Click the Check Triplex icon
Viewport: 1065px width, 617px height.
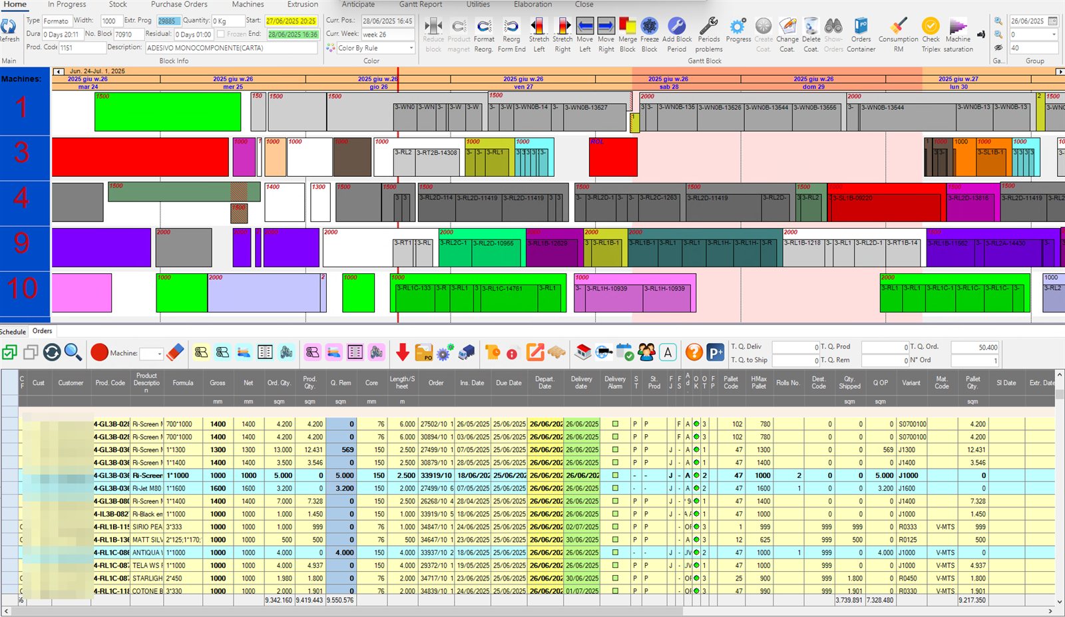tap(931, 27)
